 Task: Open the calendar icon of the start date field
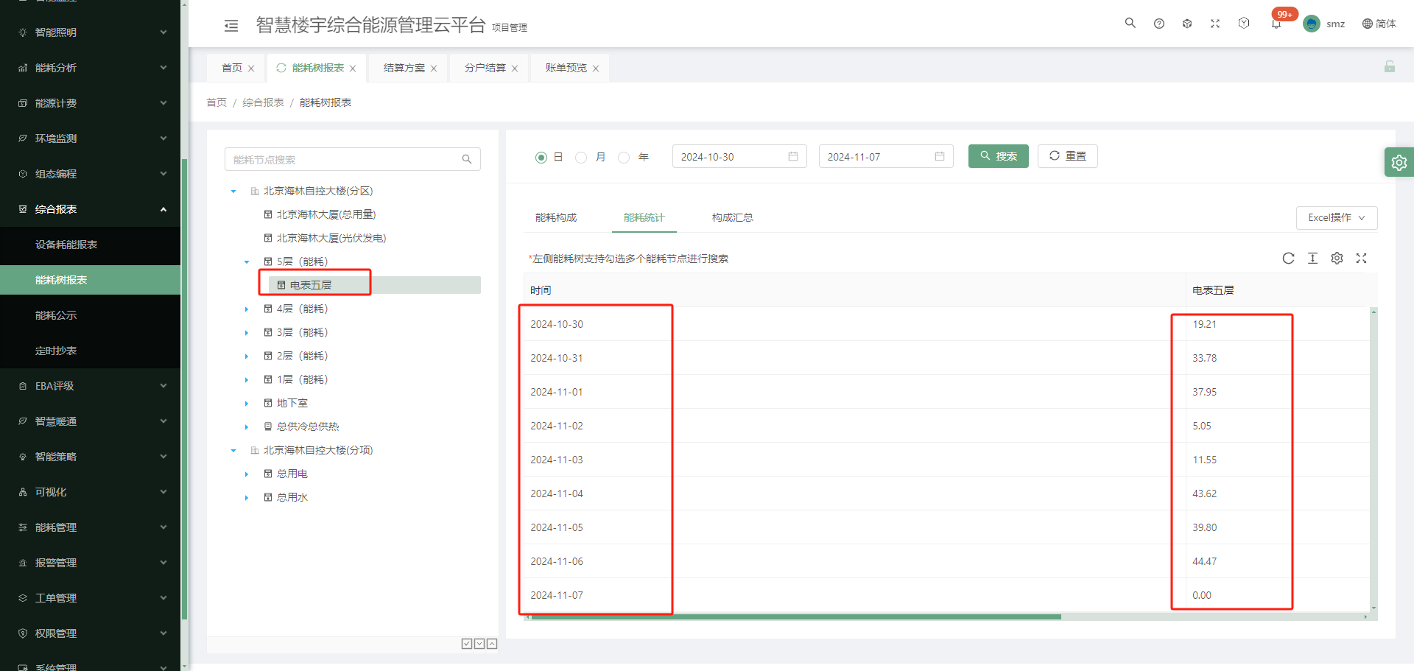click(793, 156)
